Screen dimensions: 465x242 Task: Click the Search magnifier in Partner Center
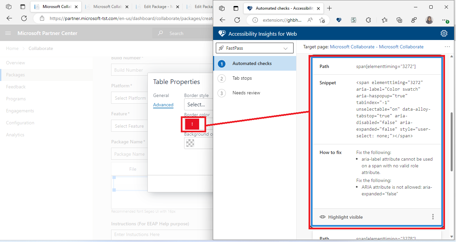[160, 33]
